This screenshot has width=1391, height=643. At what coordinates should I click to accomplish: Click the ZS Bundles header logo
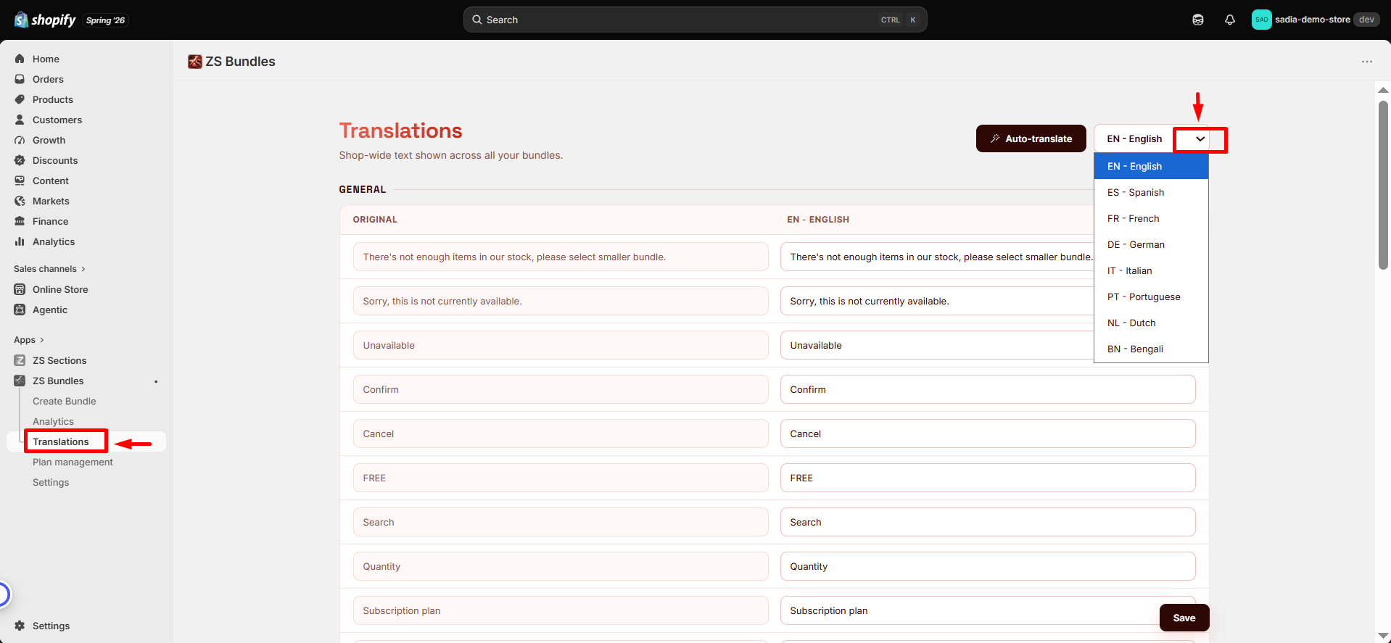[x=194, y=62]
